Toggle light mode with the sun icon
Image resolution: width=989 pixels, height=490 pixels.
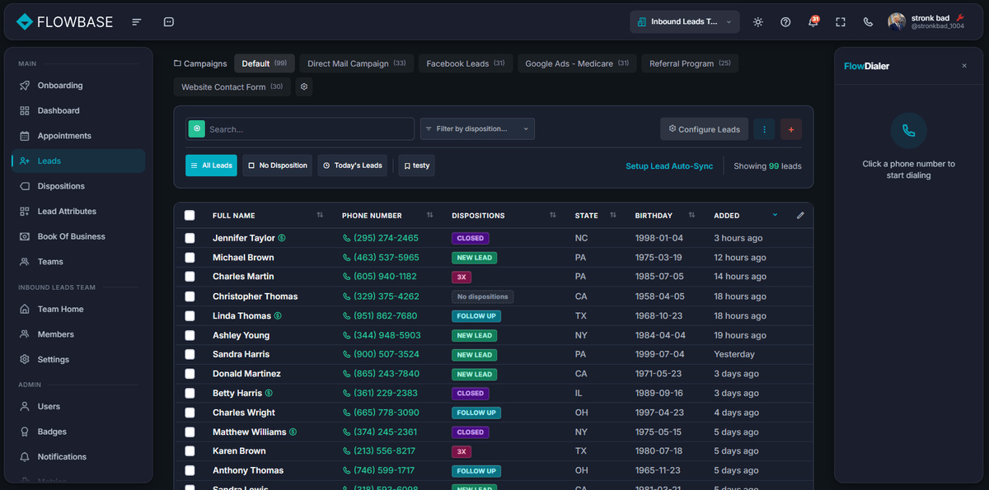point(757,22)
